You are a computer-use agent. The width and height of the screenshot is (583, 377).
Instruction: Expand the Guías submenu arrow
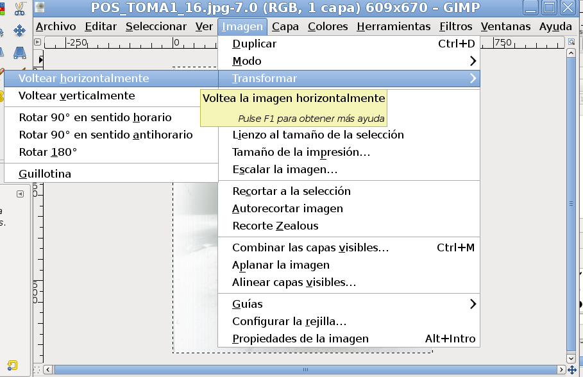tap(473, 304)
